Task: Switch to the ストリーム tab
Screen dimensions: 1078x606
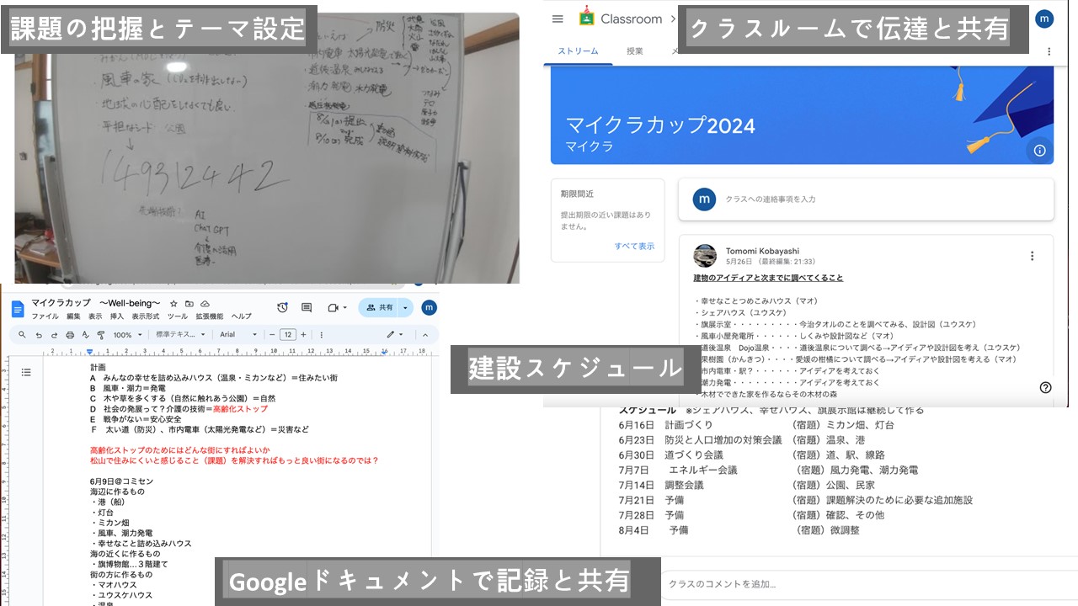Action: 578,51
